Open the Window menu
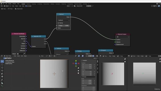 14,4
